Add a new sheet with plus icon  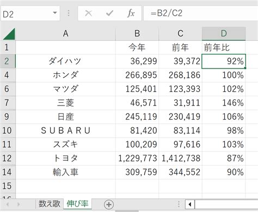(109, 204)
